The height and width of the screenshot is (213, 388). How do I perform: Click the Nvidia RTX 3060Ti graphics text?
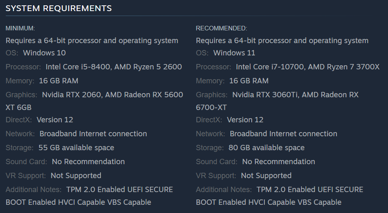click(266, 95)
